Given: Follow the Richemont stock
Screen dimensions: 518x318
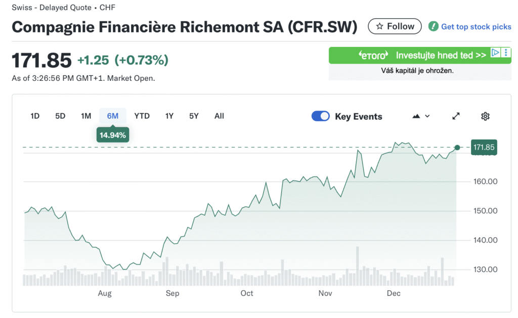Looking at the screenshot, I should 395,26.
